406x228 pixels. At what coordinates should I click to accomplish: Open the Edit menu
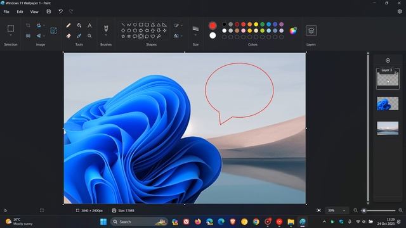pos(20,11)
